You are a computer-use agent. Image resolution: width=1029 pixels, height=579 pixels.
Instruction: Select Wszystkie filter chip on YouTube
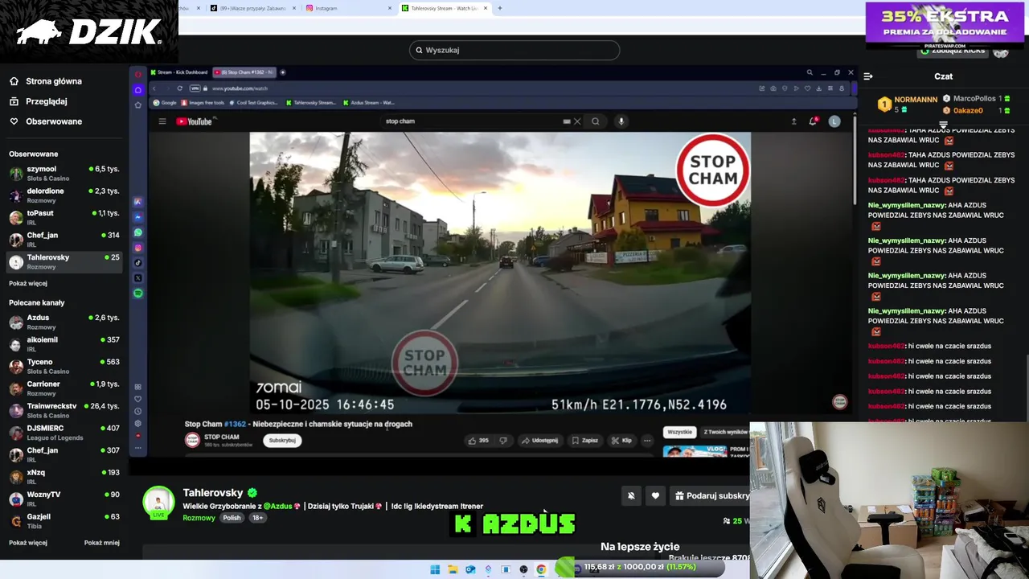coord(679,432)
